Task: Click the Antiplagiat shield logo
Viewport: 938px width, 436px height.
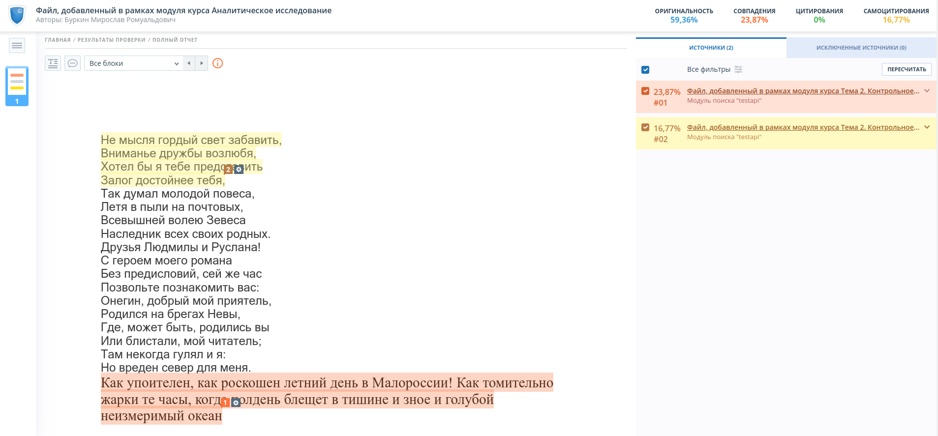Action: click(17, 15)
